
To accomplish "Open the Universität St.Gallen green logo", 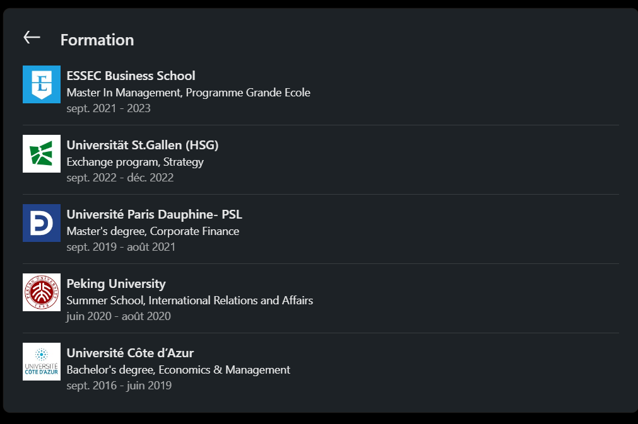I will tap(42, 154).
